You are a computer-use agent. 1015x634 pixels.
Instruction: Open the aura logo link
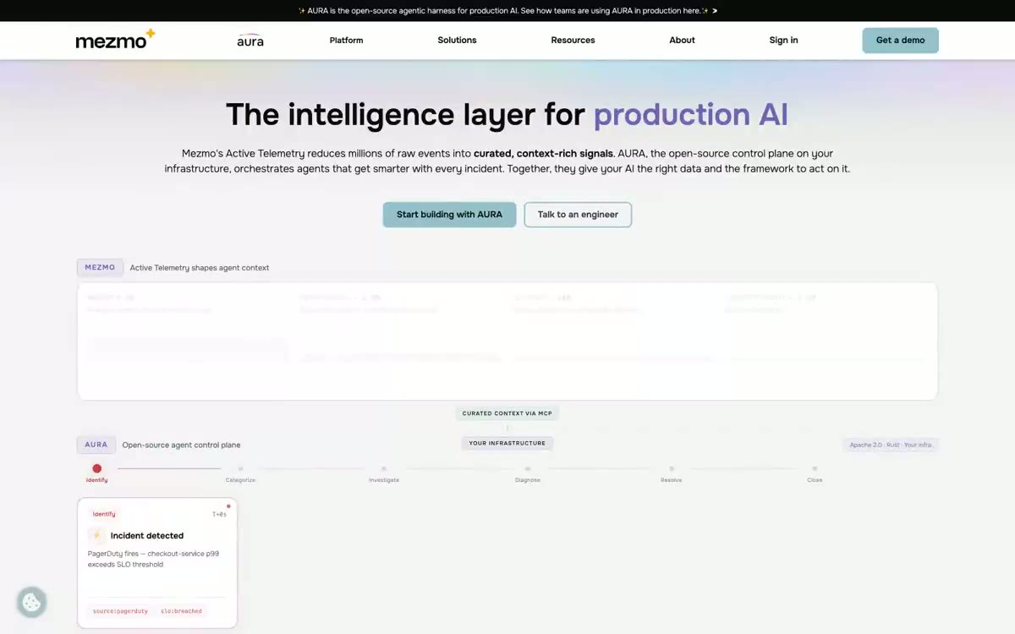pyautogui.click(x=250, y=41)
